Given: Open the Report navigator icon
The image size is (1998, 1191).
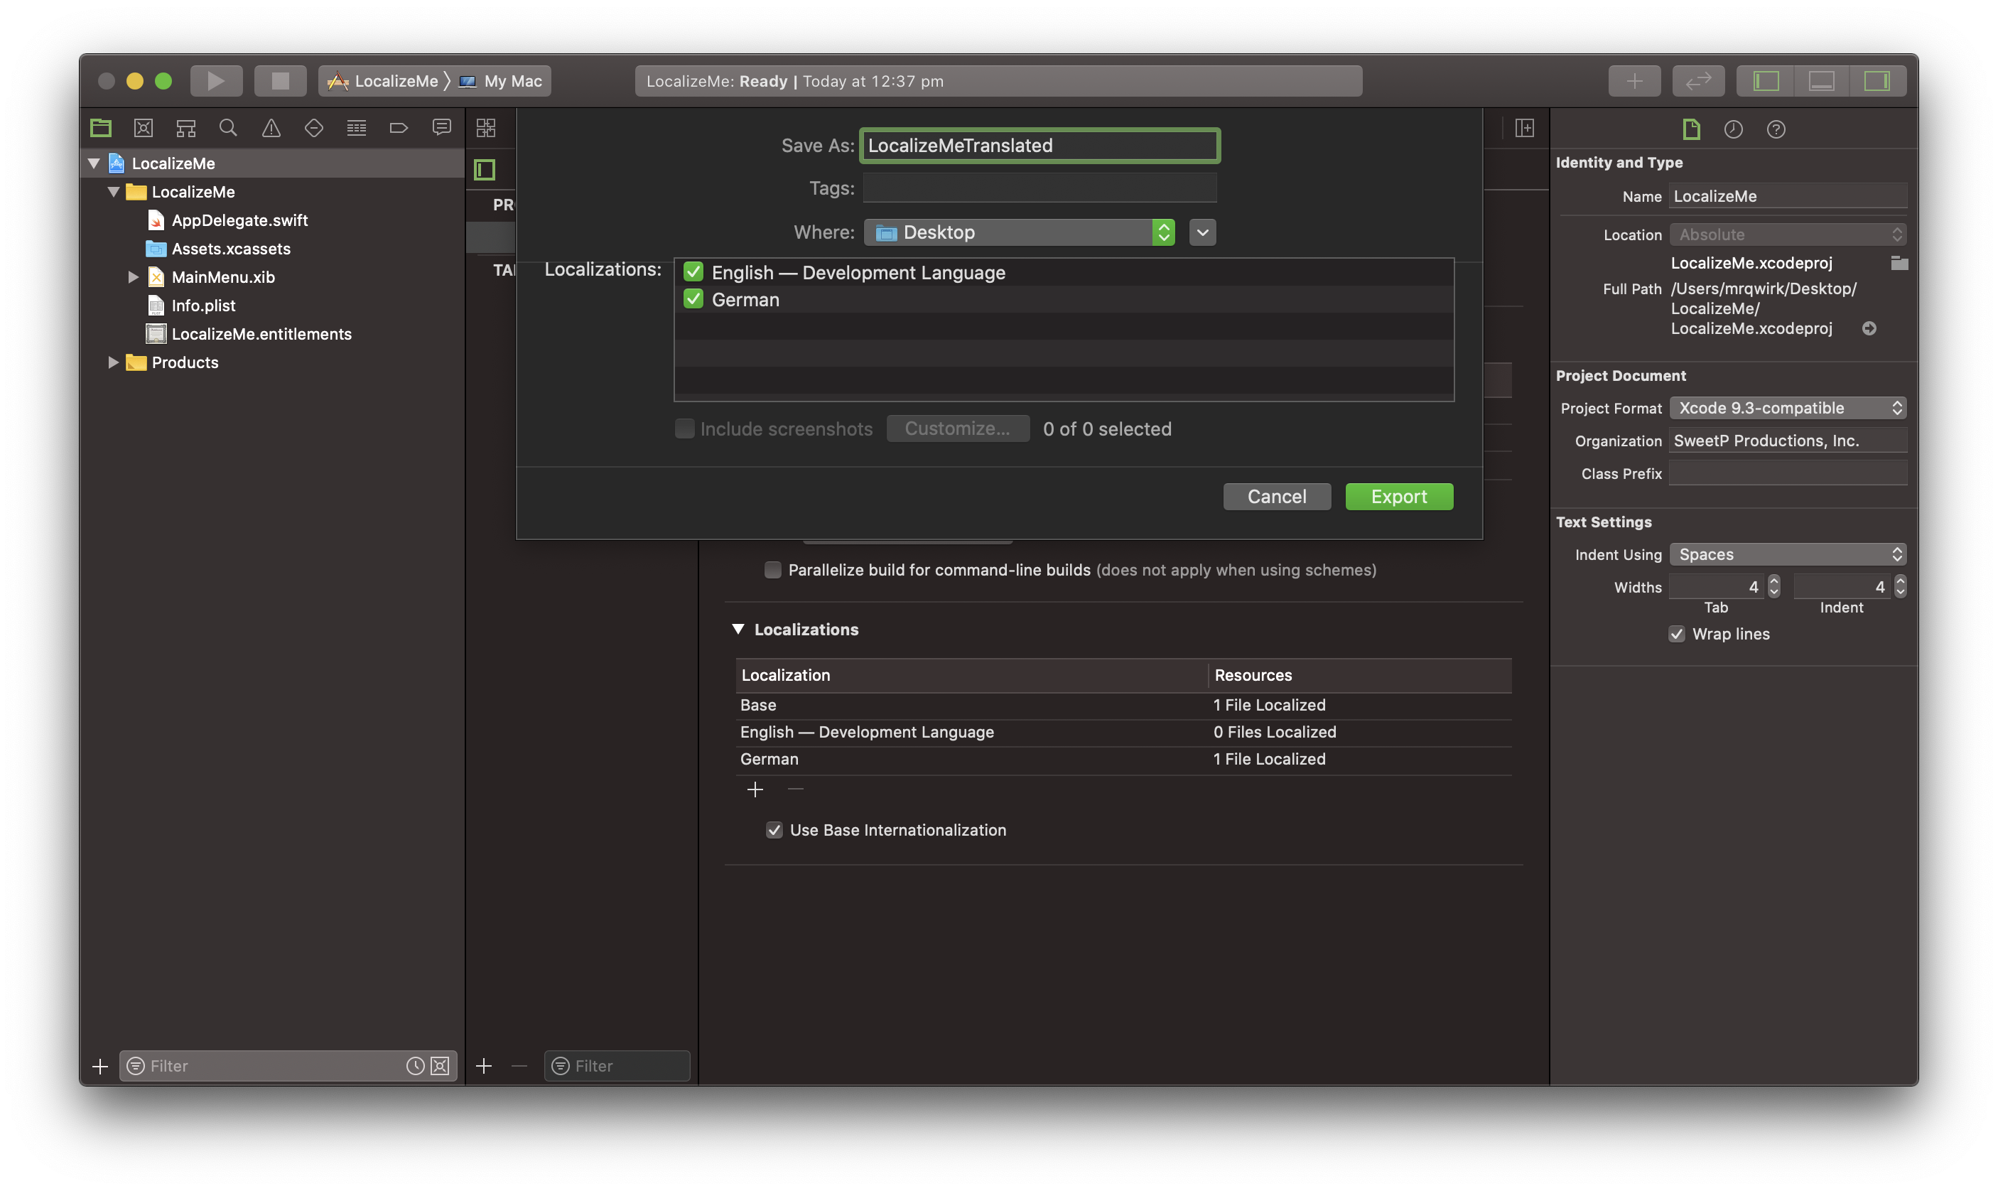Looking at the screenshot, I should pyautogui.click(x=441, y=128).
